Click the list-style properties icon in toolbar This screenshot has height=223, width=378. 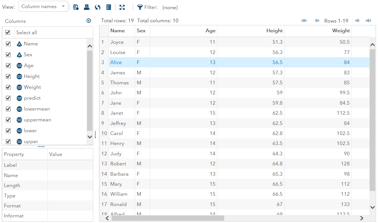click(x=109, y=7)
